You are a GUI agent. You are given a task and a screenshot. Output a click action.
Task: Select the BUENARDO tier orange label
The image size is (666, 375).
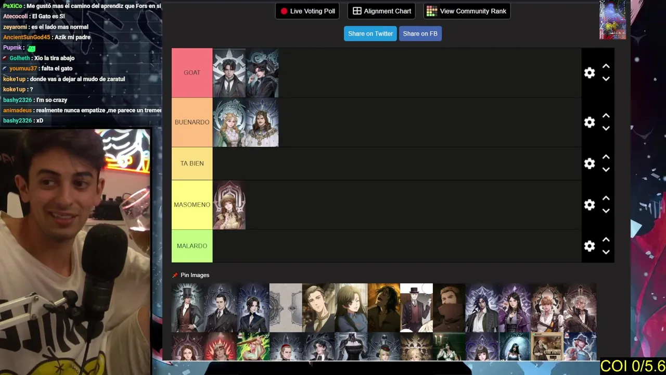(192, 122)
